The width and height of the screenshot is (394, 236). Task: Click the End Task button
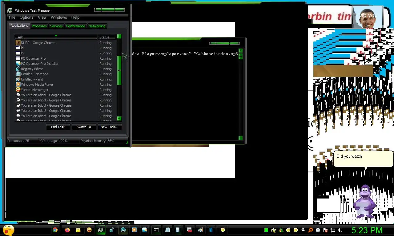tap(58, 127)
